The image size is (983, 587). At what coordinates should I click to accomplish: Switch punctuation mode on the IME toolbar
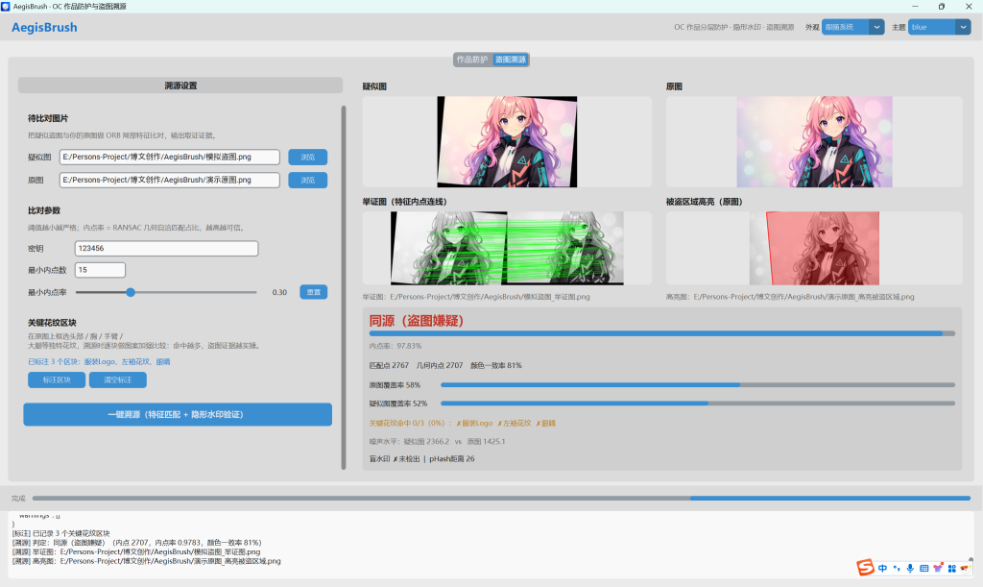point(897,568)
